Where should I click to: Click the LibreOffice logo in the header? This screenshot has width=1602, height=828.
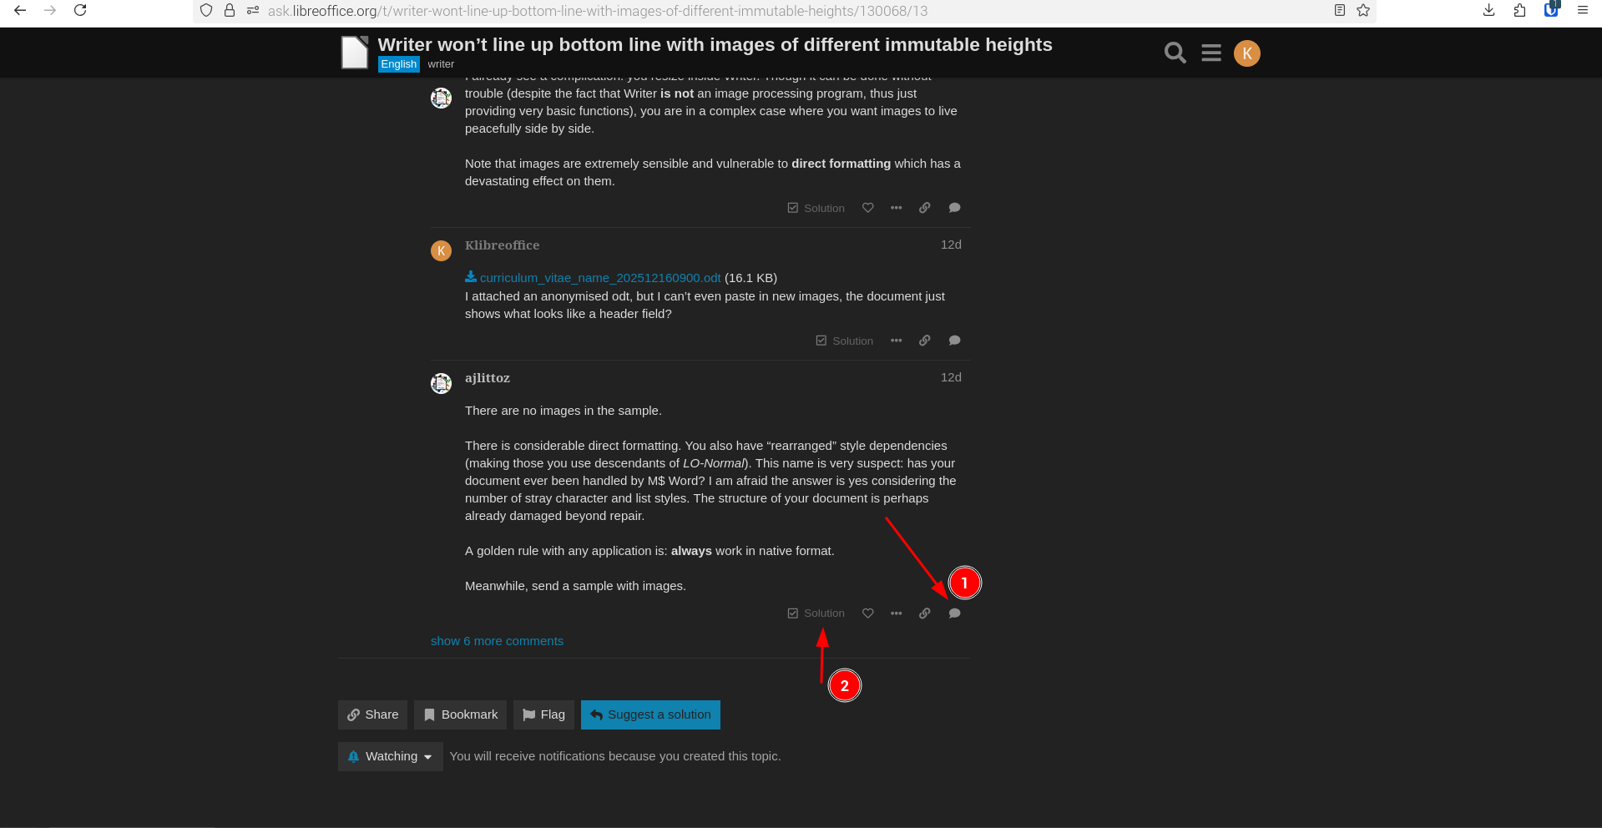tap(355, 53)
